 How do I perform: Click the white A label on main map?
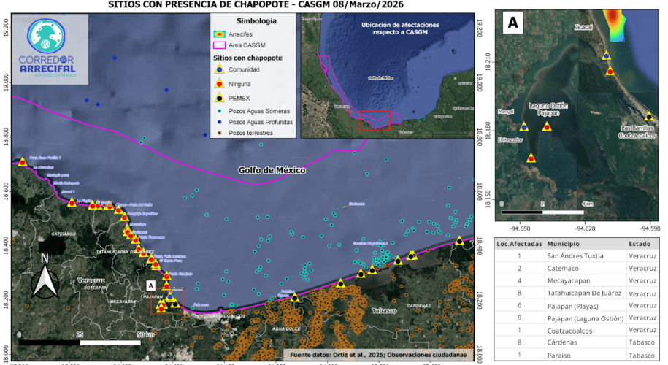[x=150, y=285]
